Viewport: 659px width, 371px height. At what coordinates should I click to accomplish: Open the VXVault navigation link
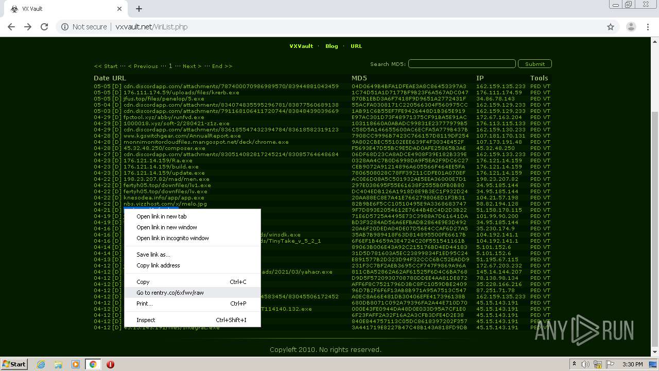pyautogui.click(x=301, y=46)
